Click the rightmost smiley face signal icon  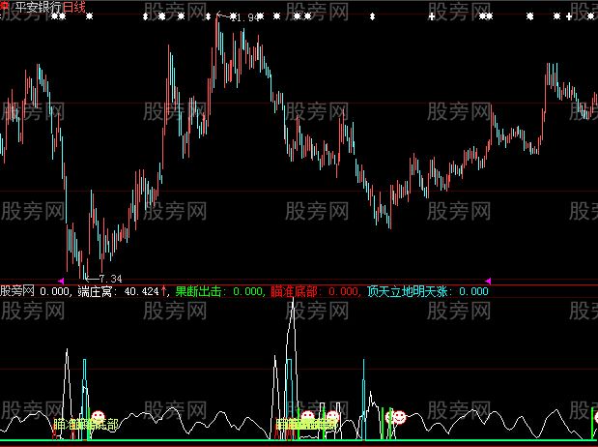(x=399, y=417)
